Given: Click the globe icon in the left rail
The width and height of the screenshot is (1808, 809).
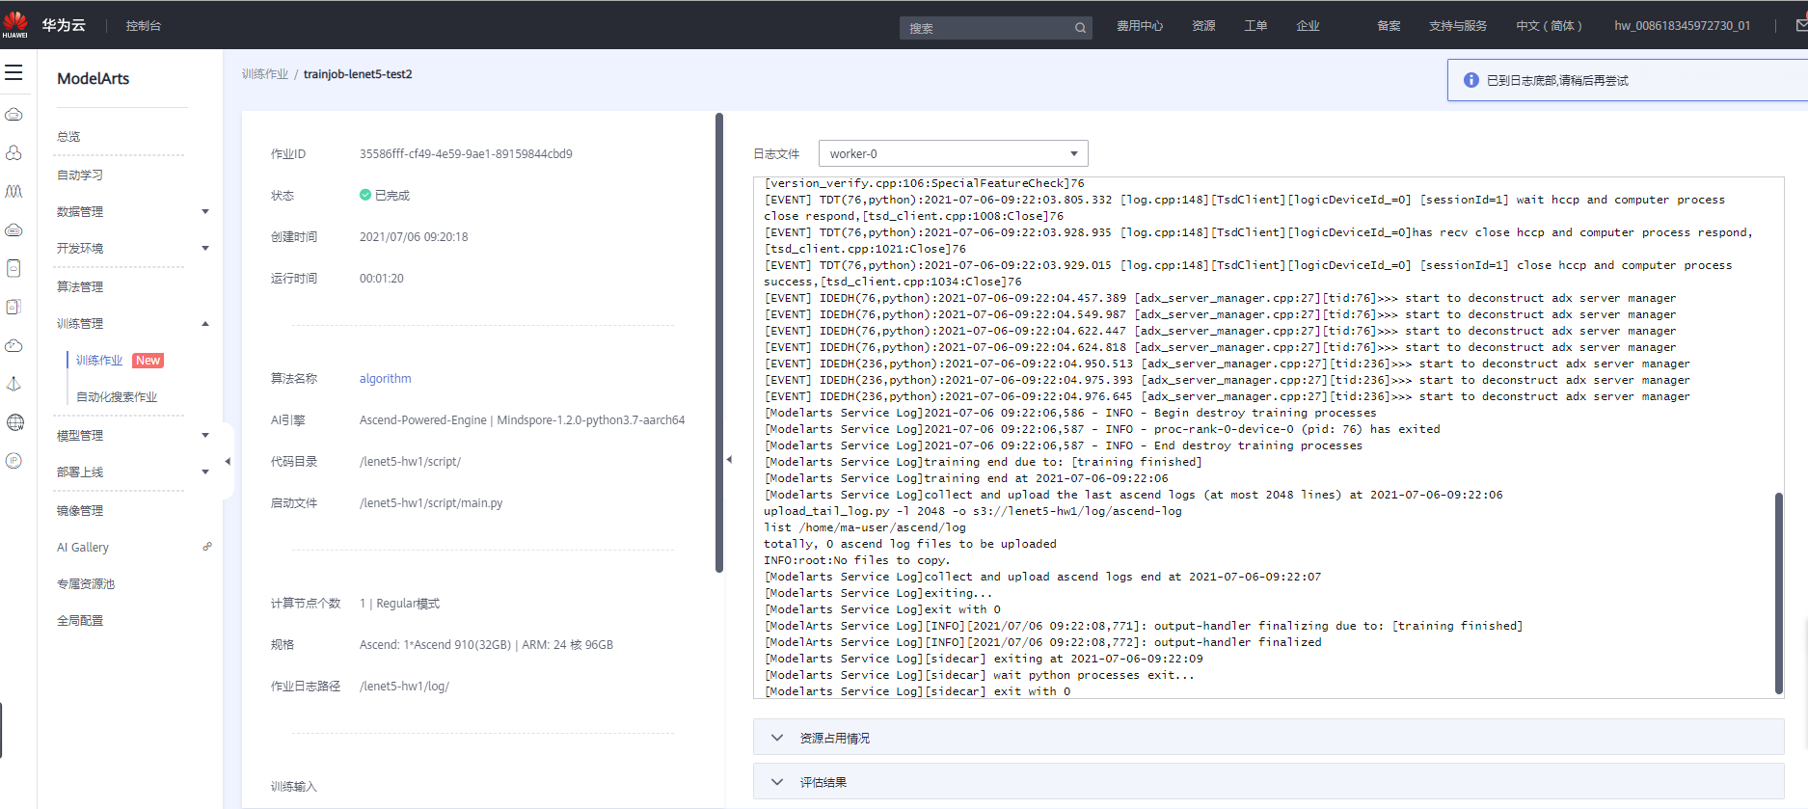Looking at the screenshot, I should [14, 422].
